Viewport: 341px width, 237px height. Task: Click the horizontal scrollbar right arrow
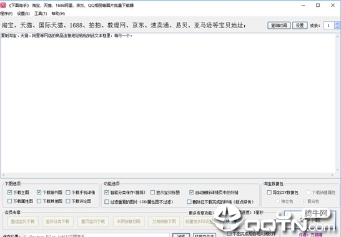[x=332, y=174]
